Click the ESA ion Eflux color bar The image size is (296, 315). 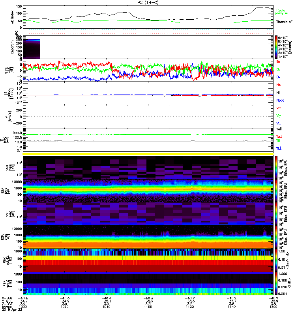[276, 191]
